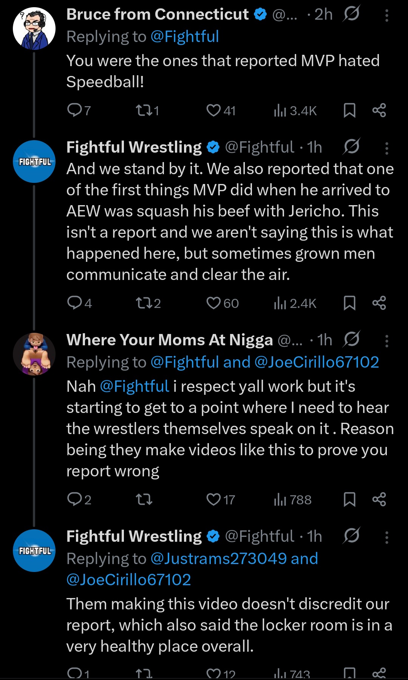408x680 pixels.
Task: Open more options for Bruce's tweet
Action: (386, 15)
